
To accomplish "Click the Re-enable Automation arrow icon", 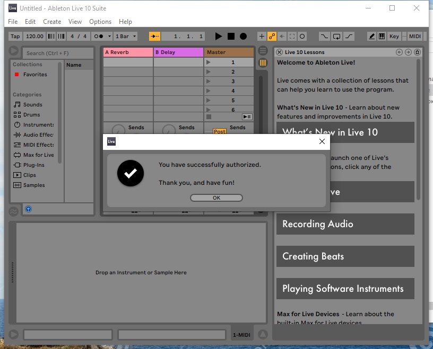I will [282, 37].
